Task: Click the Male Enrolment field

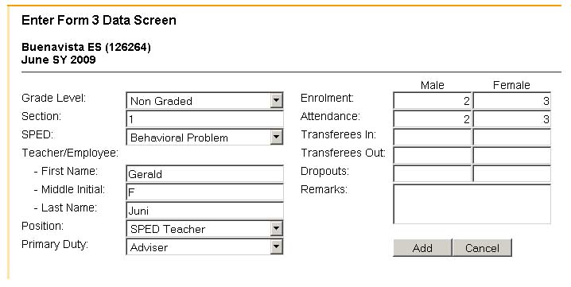Action: pyautogui.click(x=433, y=100)
